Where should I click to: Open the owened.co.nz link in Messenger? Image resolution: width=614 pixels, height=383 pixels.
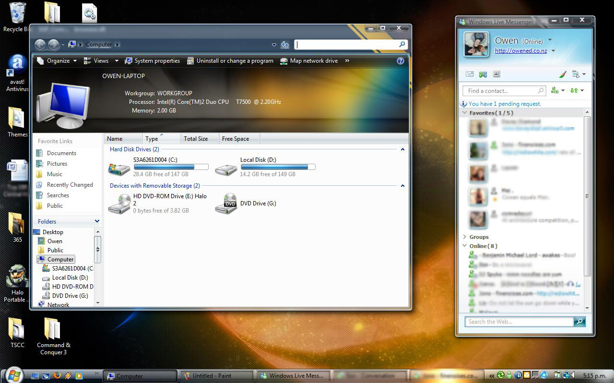tap(521, 51)
